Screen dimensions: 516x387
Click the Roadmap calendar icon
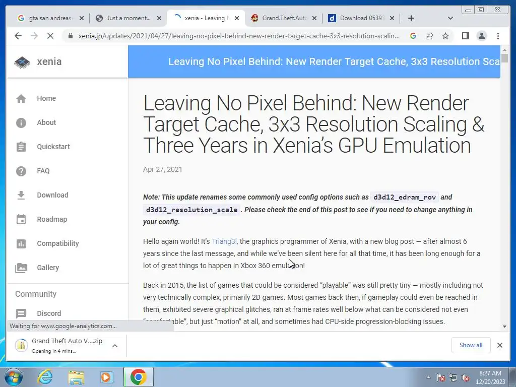(21, 219)
